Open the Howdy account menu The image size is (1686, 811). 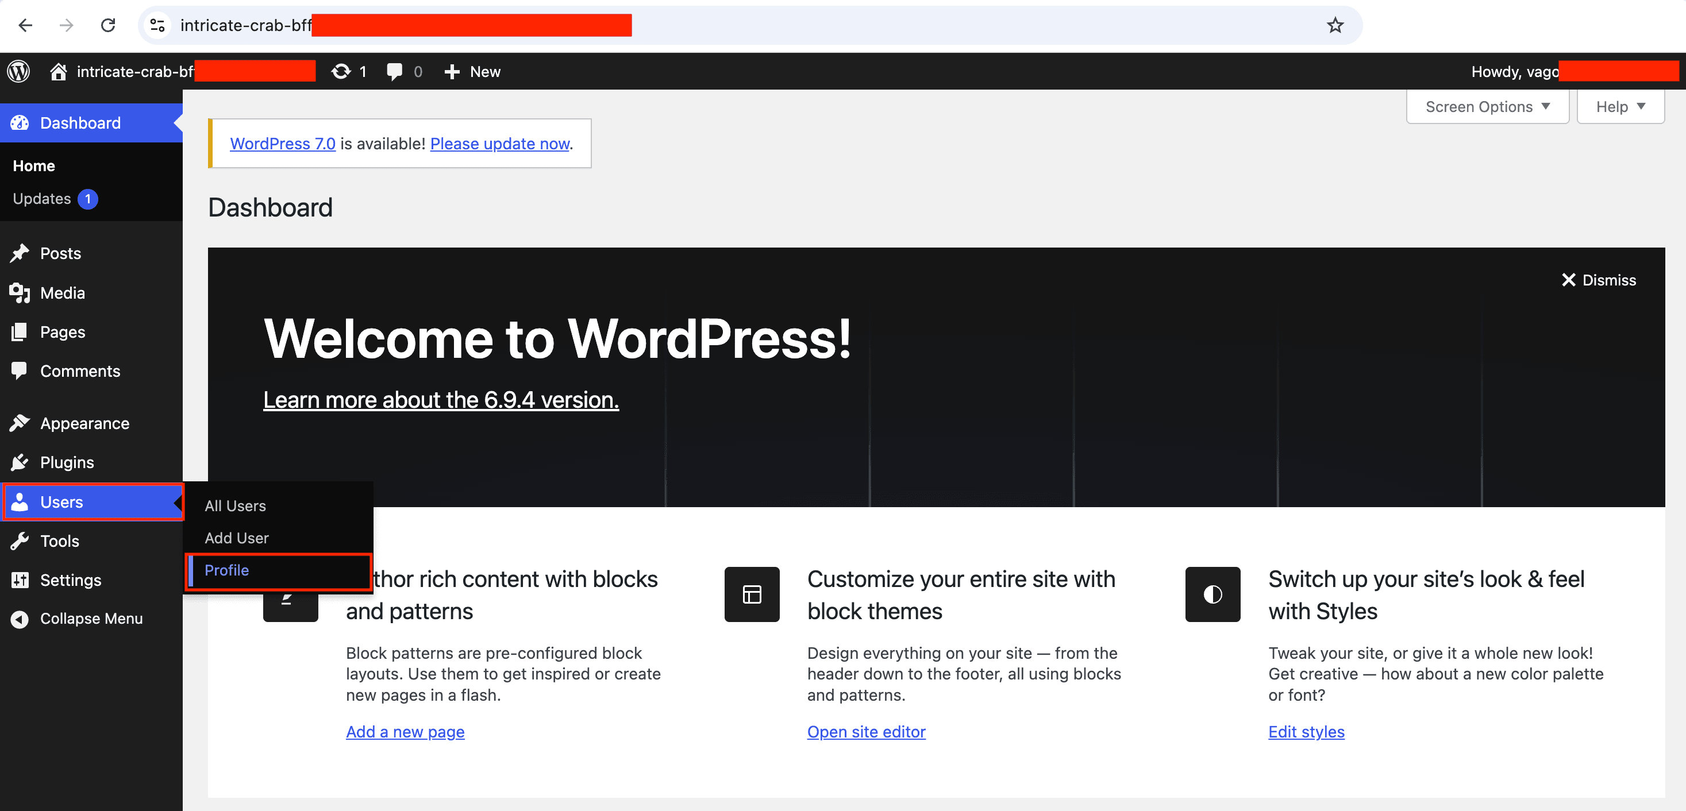click(x=1576, y=71)
